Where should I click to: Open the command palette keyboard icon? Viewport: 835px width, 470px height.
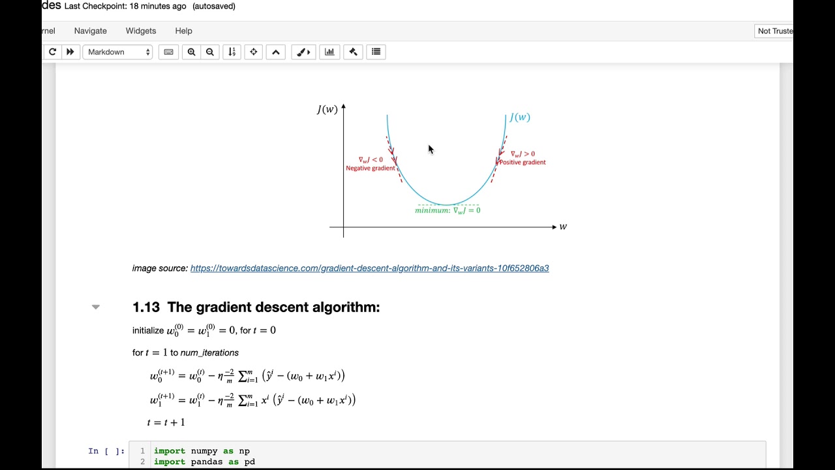click(168, 52)
